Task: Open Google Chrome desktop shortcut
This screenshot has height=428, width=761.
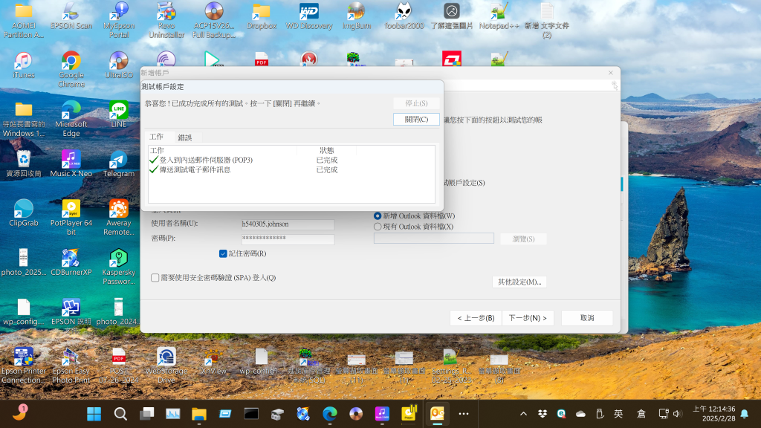Action: tap(71, 62)
